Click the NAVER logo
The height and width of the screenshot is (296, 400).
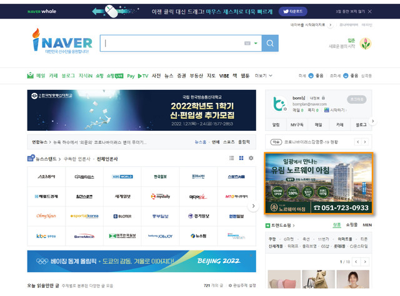coord(62,41)
